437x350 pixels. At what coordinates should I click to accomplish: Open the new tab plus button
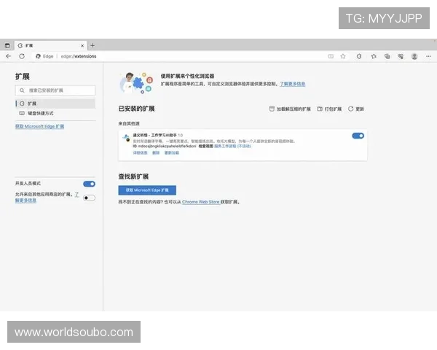[x=92, y=45]
